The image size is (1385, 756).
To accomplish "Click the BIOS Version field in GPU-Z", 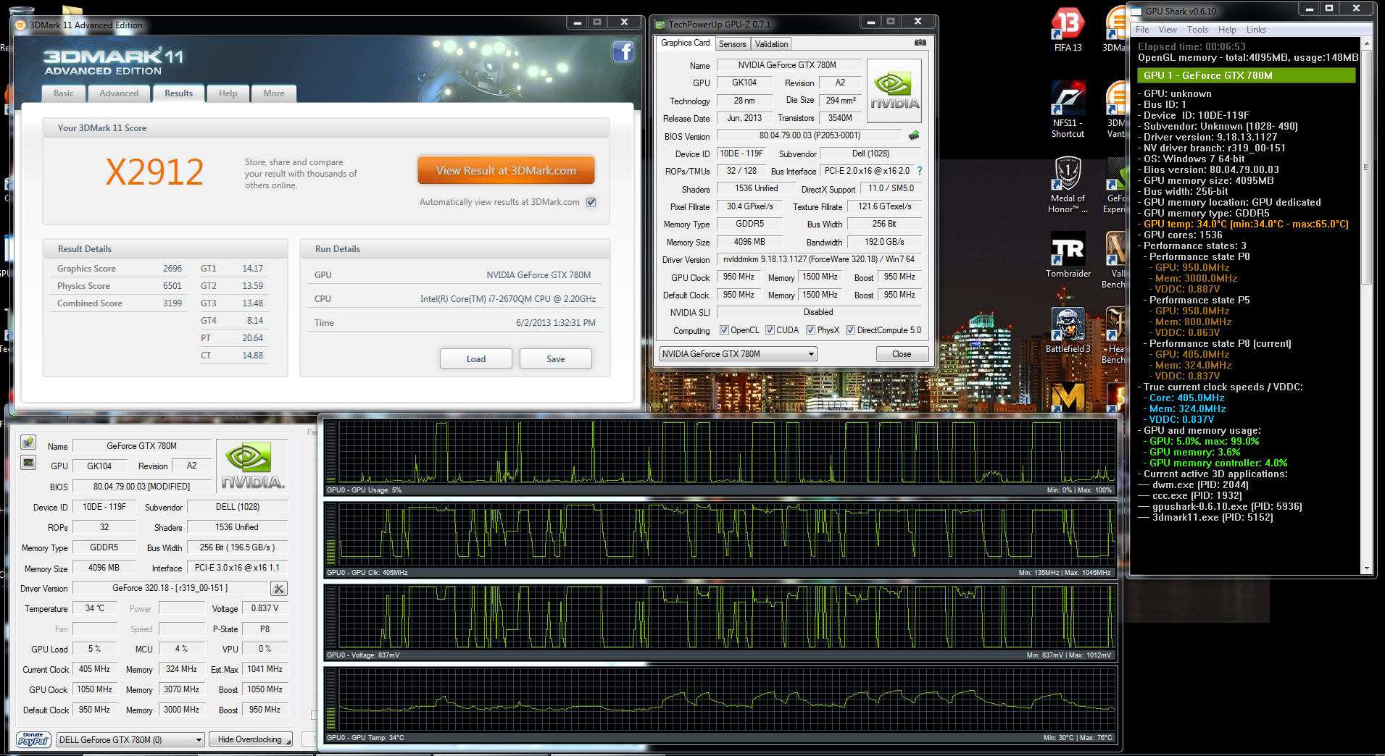I will pos(810,135).
